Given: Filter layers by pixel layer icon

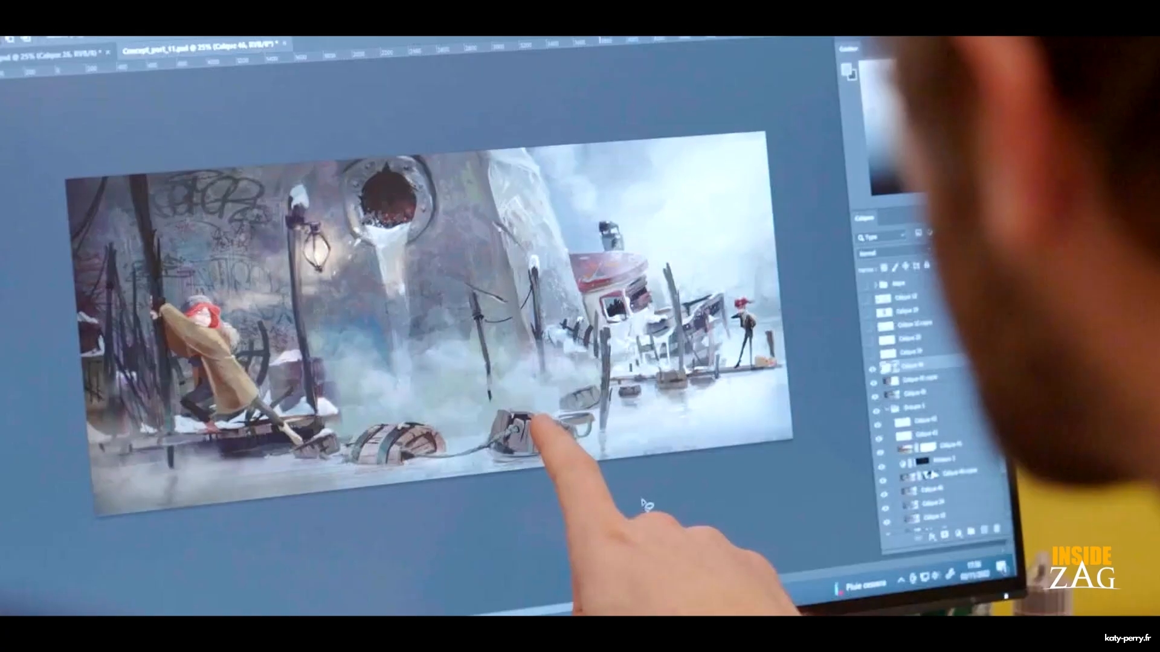Looking at the screenshot, I should tap(918, 233).
